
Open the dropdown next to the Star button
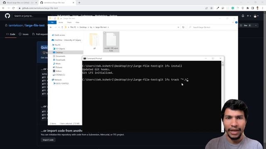tap(256, 25)
